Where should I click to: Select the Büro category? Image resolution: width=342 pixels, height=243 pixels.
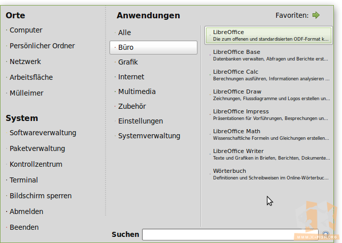[x=153, y=47]
